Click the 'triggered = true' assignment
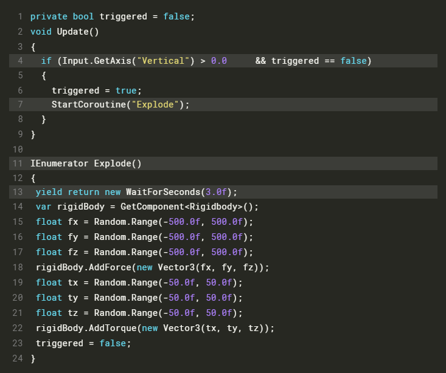This screenshot has height=373, width=446. (x=96, y=90)
